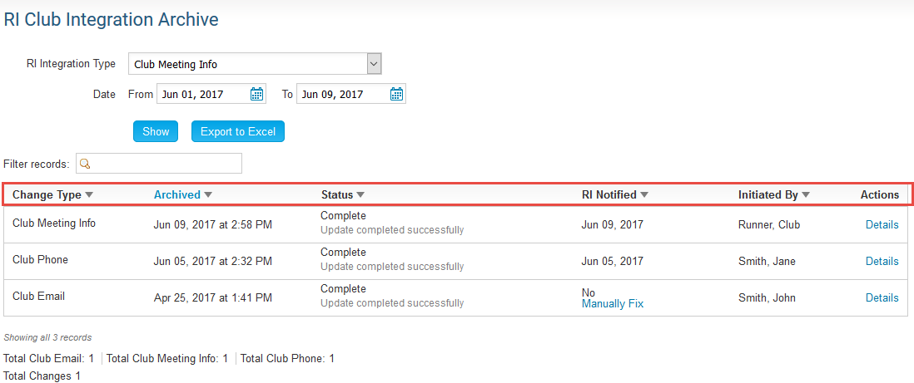
Task: Click the Manually Fix link
Action: click(x=613, y=304)
